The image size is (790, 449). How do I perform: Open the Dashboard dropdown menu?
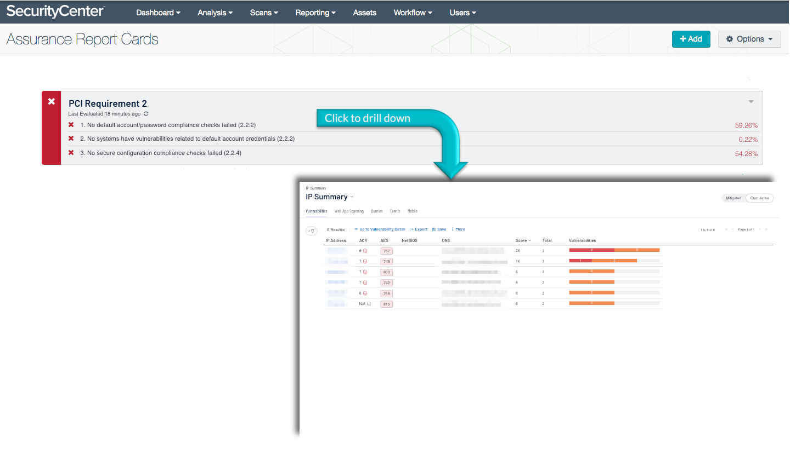158,13
